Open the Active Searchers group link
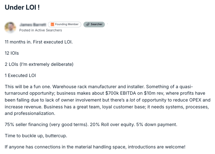Image resolution: width=215 pixels, height=154 pixels. coord(49,30)
